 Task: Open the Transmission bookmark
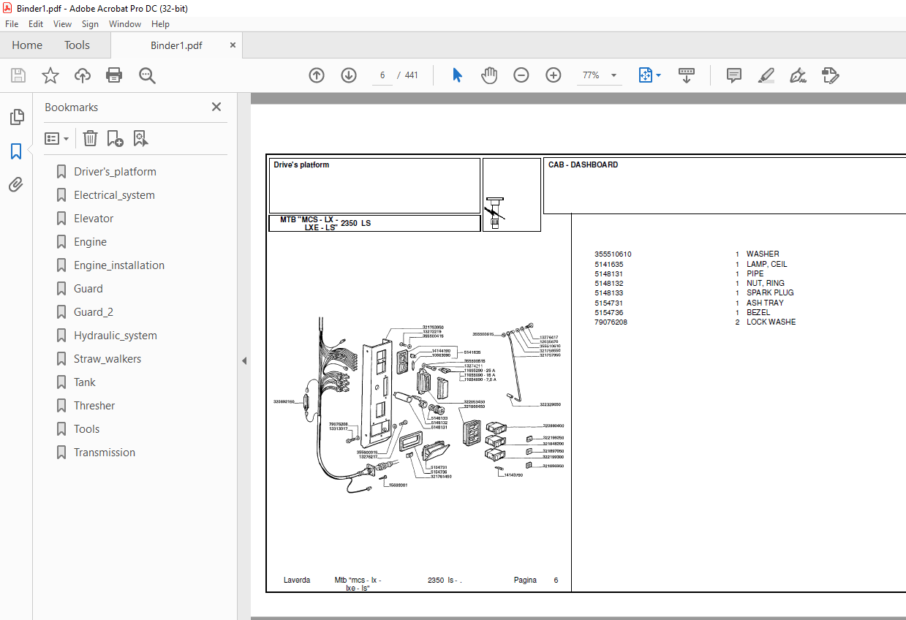105,453
